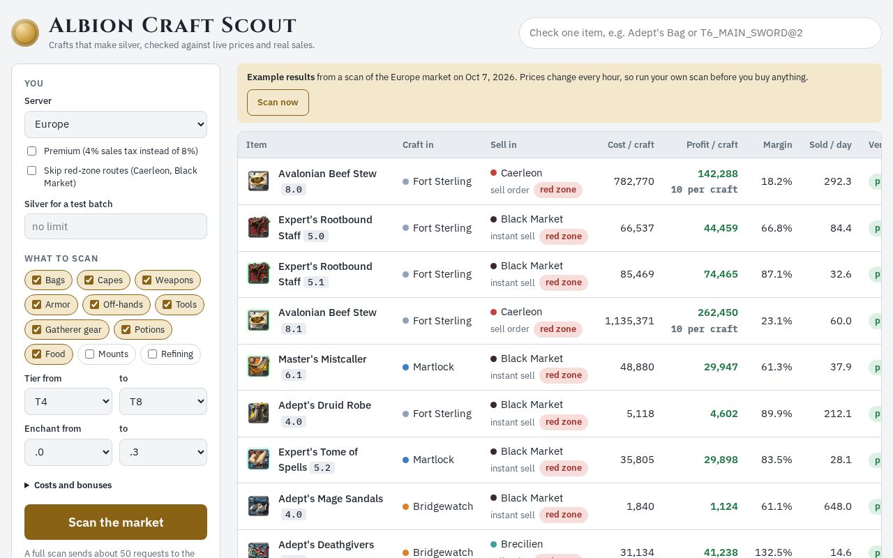Select the Master's Mistcaller item name
Screen dimensions: 893x558
pos(322,359)
